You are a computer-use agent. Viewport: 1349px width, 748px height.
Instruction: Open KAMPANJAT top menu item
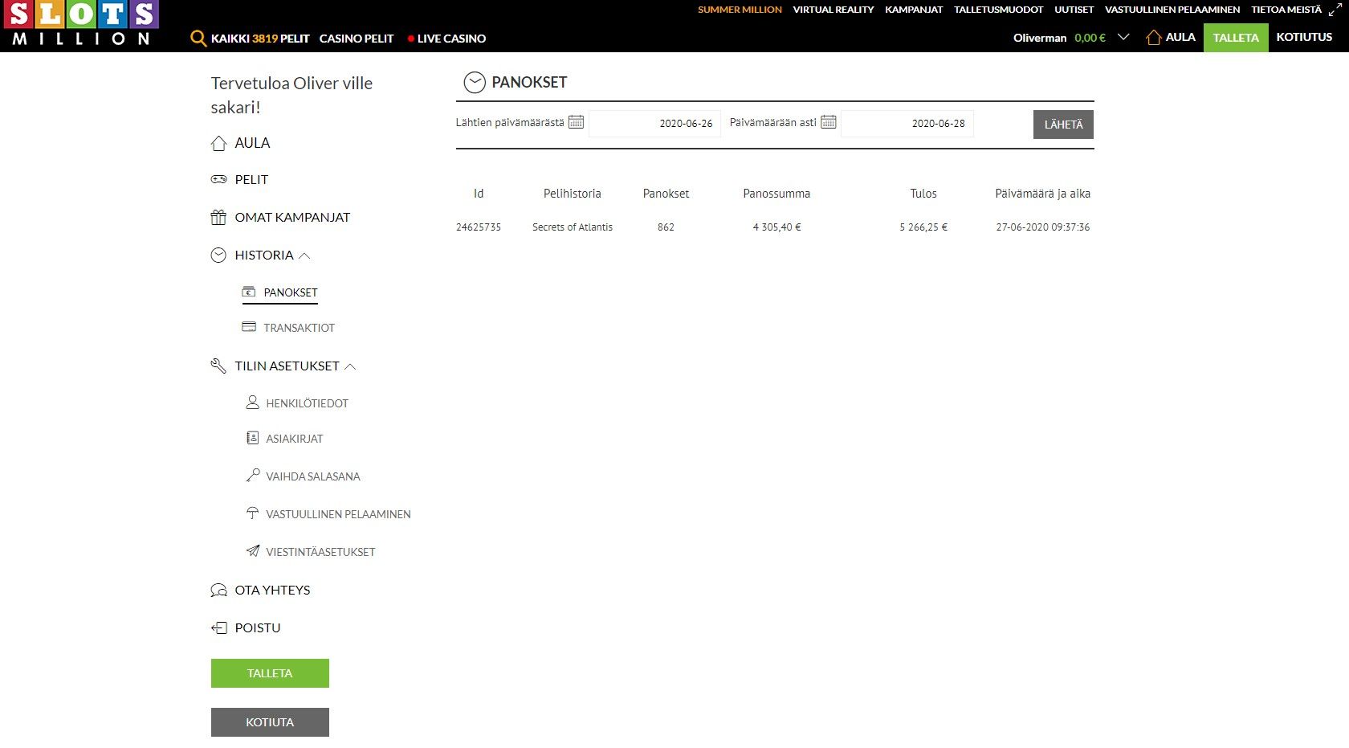point(914,10)
